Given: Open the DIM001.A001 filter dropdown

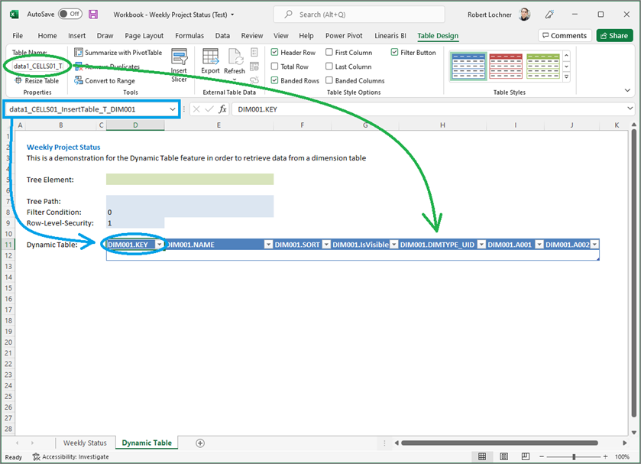Looking at the screenshot, I should [539, 245].
